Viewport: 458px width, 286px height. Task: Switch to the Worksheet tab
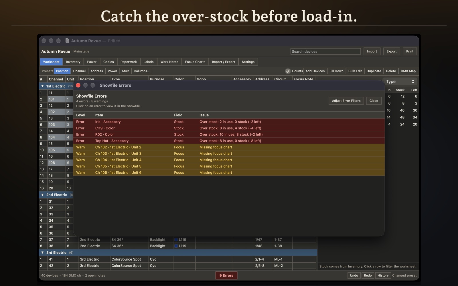[x=51, y=62]
